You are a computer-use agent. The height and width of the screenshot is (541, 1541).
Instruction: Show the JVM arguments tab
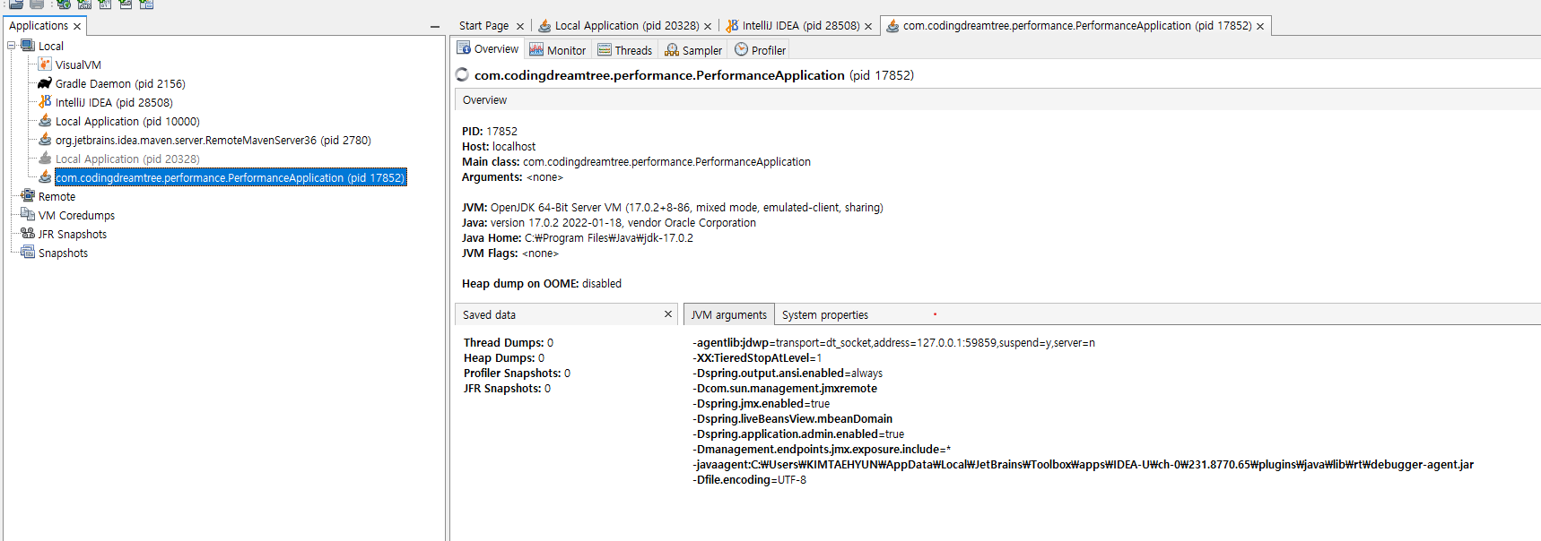tap(728, 315)
